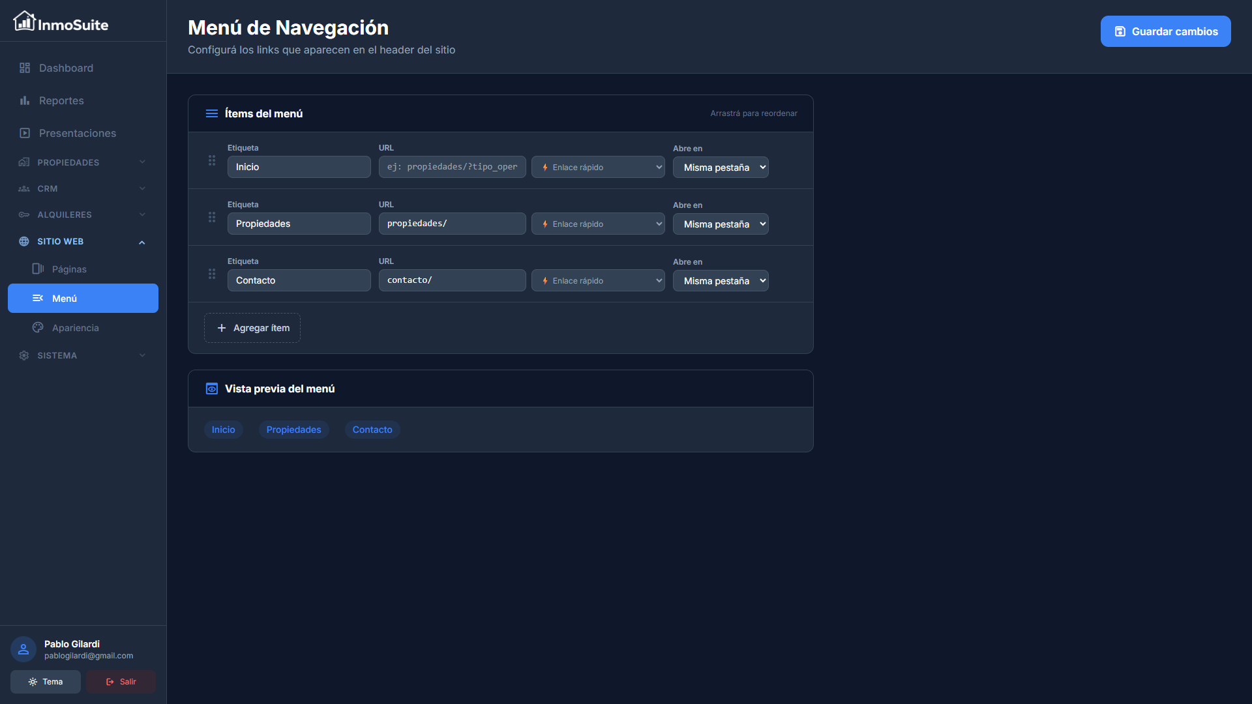Select the Menú item in the sidebar

click(x=83, y=298)
